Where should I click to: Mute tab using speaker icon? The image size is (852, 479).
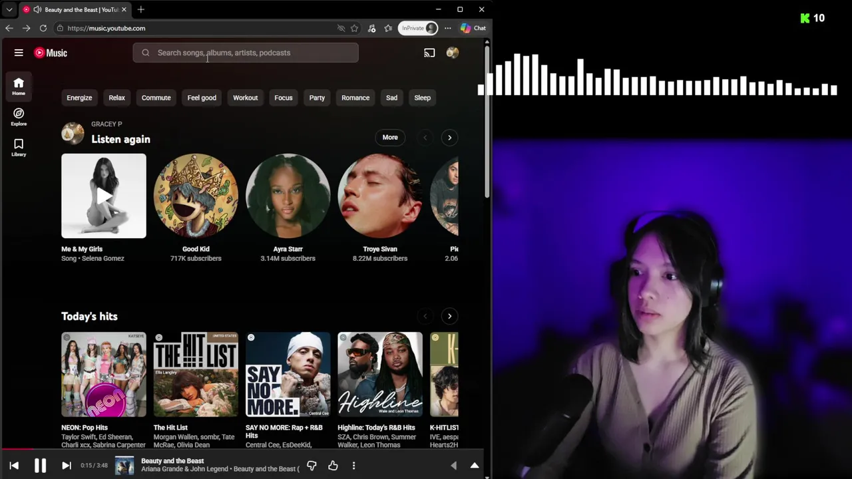click(x=37, y=9)
